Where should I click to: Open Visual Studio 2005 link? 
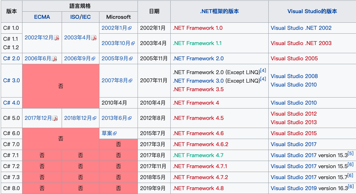[x=294, y=59]
